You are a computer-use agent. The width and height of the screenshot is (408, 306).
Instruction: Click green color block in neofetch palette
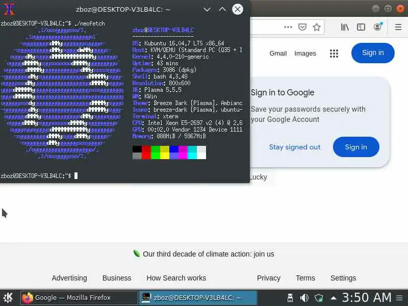tap(156, 152)
